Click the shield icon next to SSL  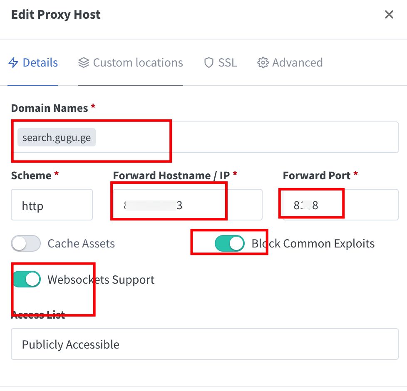pyautogui.click(x=208, y=63)
